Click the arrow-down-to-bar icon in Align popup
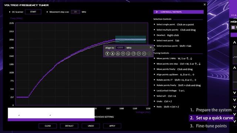The image size is (237, 133). pos(113,54)
